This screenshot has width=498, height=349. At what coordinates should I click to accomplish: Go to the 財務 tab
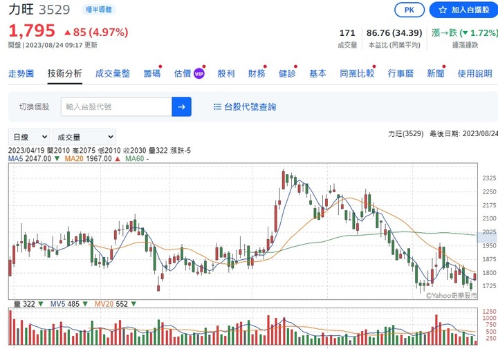[256, 74]
